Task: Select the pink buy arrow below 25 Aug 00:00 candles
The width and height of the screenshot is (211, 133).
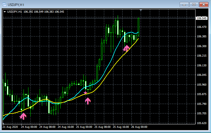Action: coord(88,101)
